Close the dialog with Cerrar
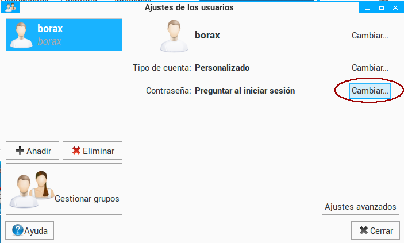Viewport: 404px width, 243px height. [x=376, y=231]
